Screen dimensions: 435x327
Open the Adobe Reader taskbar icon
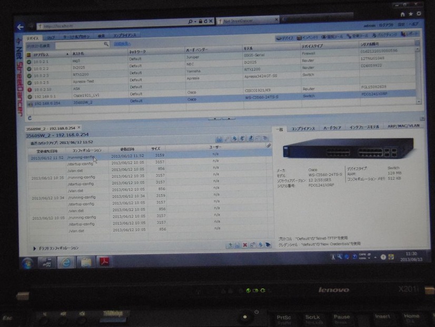(104, 262)
